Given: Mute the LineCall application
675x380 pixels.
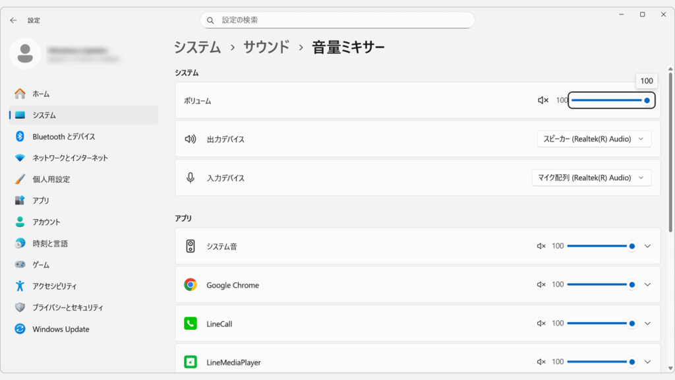Looking at the screenshot, I should click(x=541, y=323).
